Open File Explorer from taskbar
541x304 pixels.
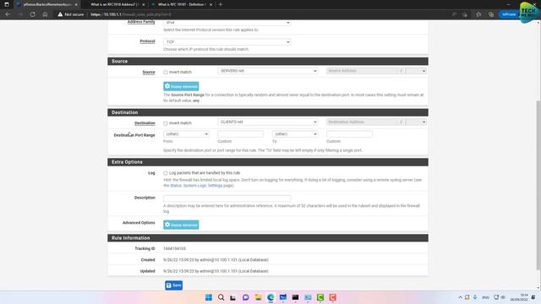258,297
